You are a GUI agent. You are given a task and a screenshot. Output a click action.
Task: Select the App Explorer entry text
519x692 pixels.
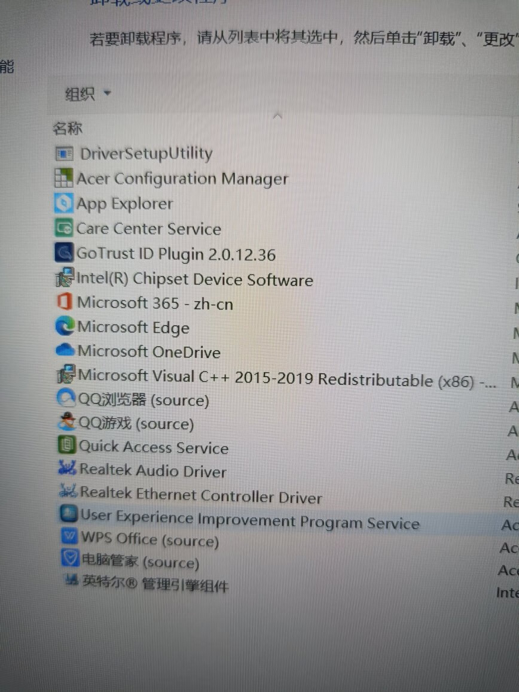pos(125,204)
